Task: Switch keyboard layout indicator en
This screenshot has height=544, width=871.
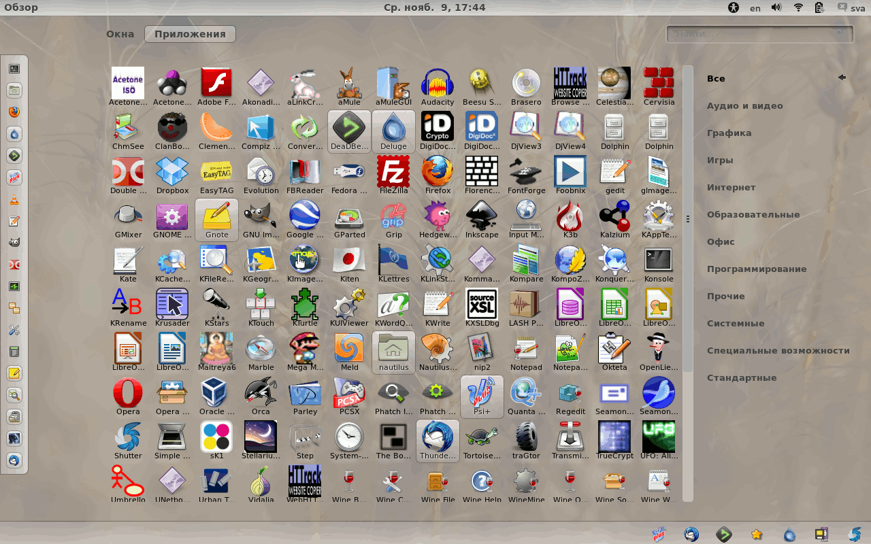Action: click(755, 8)
